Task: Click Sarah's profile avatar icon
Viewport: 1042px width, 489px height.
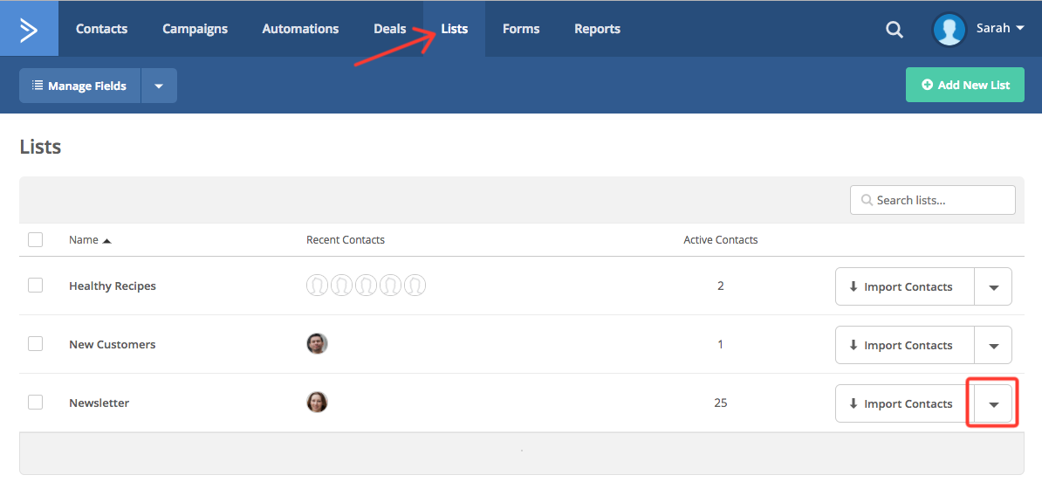Action: pyautogui.click(x=949, y=29)
